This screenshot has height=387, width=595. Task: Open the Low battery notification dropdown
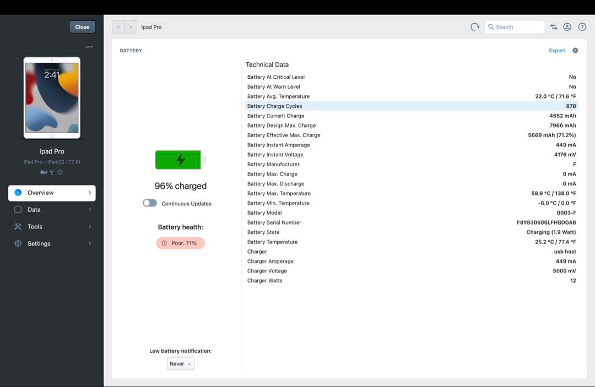coord(181,364)
